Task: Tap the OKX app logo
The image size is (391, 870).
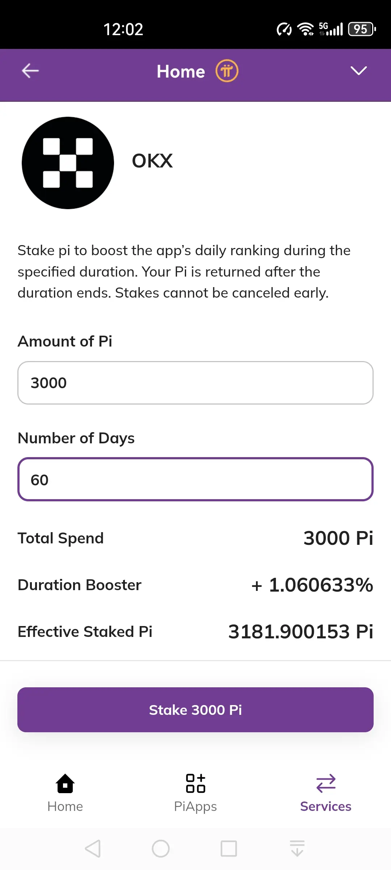Action: point(68,163)
